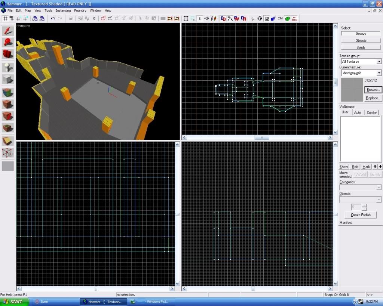Toggle the 'no draw' toolbar button
The image size is (383, 306).
[x=295, y=18]
